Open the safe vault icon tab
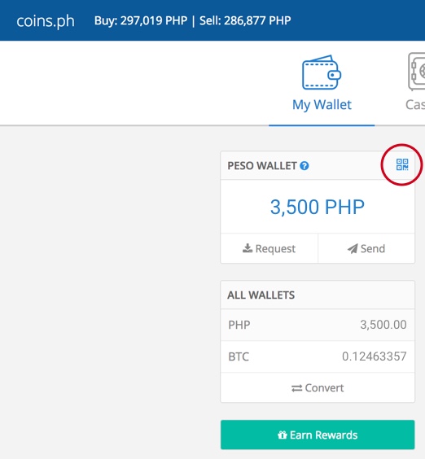This screenshot has height=459, width=425. [417, 72]
